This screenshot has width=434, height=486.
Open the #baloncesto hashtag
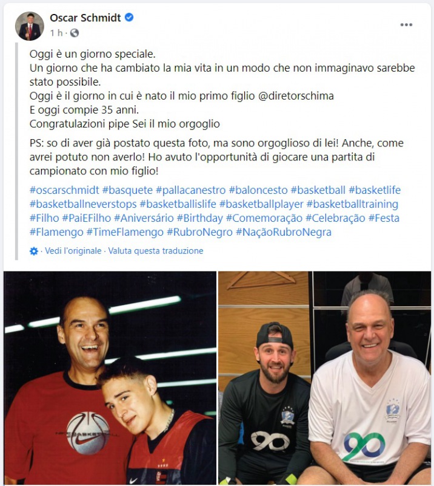click(258, 190)
